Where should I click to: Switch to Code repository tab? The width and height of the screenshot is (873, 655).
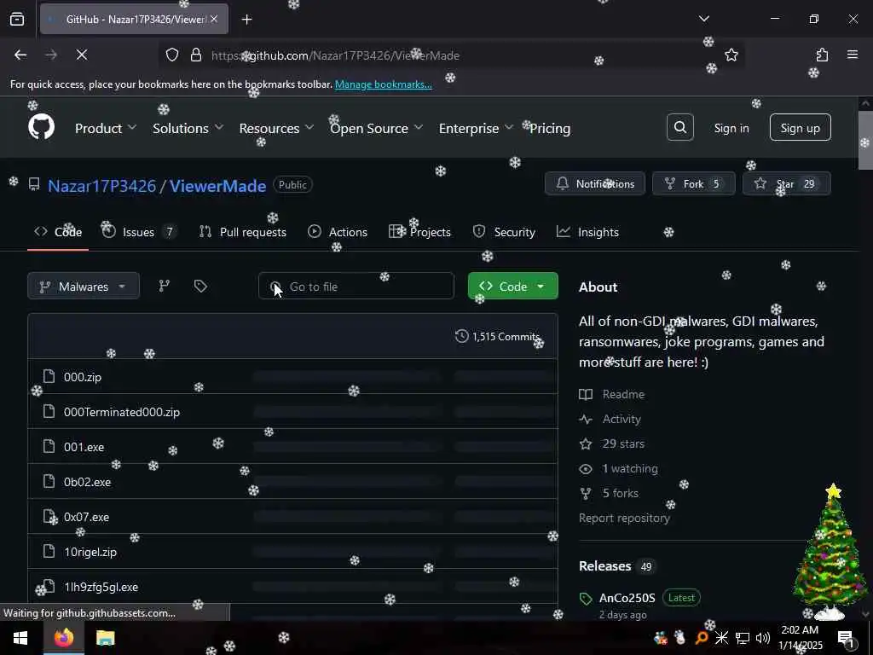[58, 232]
